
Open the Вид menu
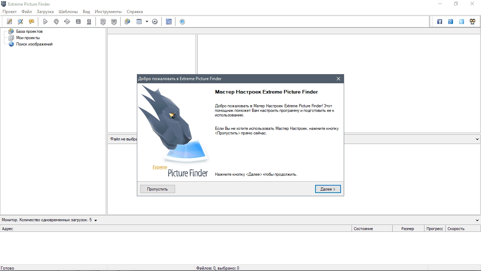pos(86,12)
